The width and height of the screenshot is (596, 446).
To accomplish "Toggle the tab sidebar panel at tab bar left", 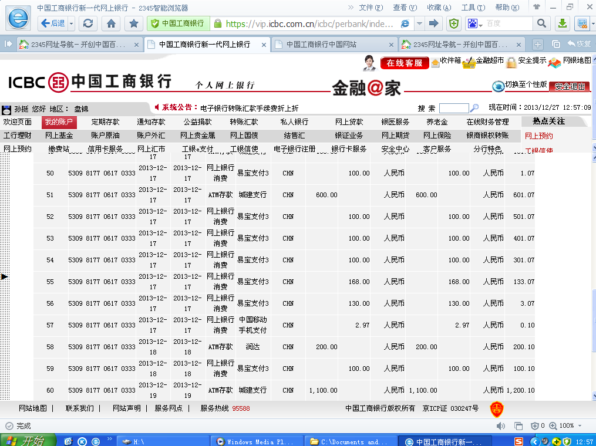I will pos(8,45).
